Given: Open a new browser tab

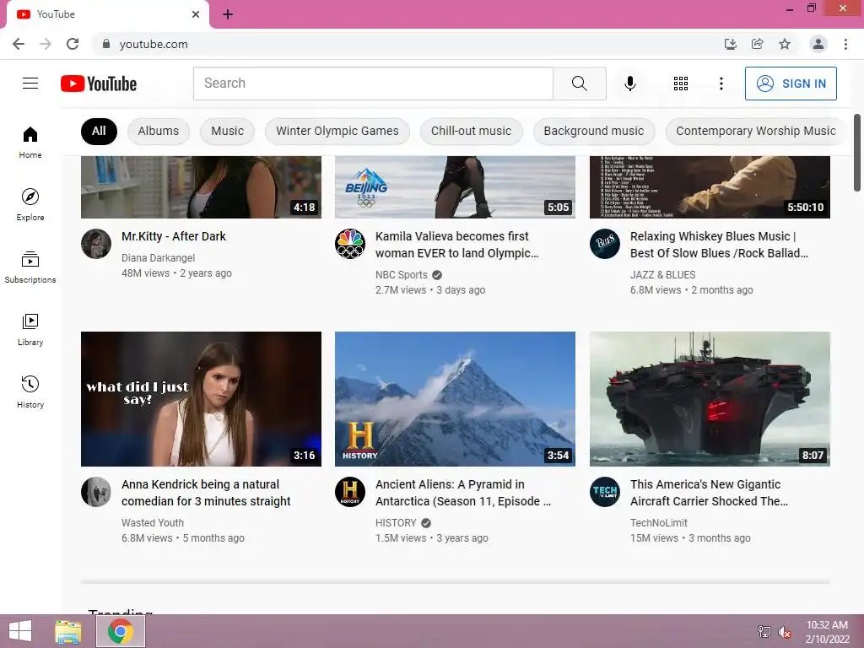Looking at the screenshot, I should (228, 14).
